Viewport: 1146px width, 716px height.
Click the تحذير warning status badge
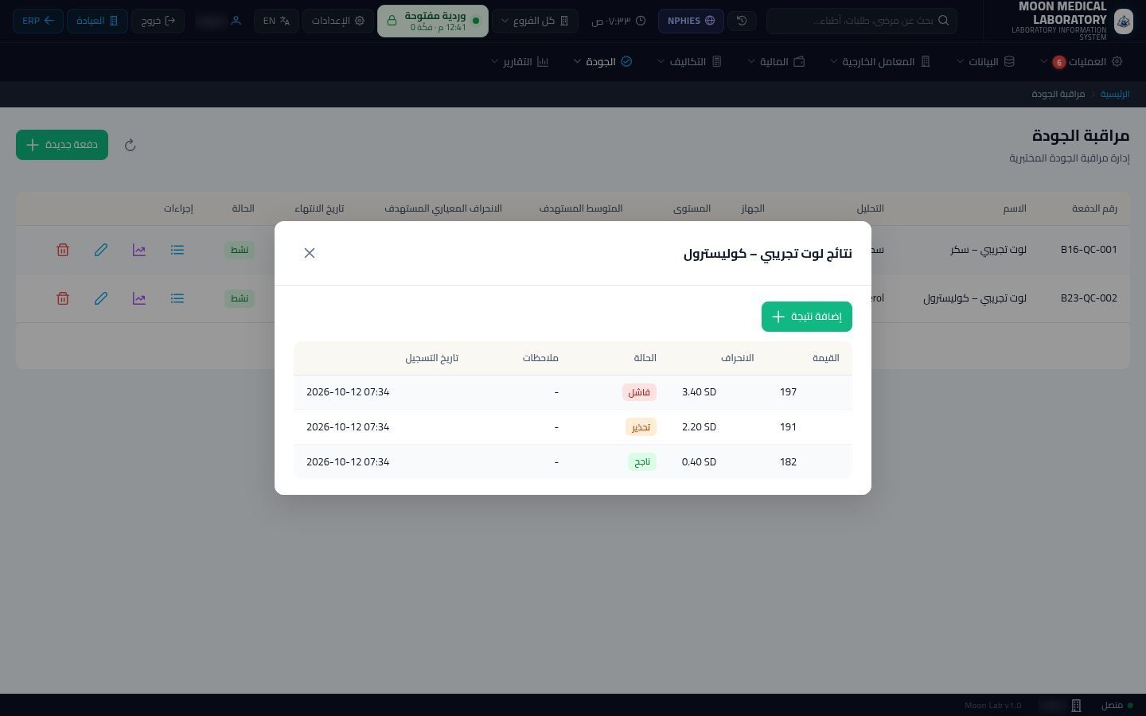641,427
